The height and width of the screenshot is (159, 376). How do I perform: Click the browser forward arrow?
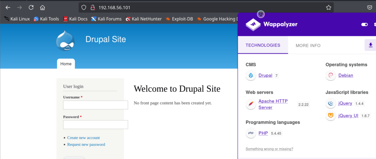click(x=19, y=7)
